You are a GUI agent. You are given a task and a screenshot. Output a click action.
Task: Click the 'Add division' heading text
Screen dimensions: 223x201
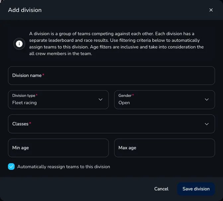[x=25, y=10]
